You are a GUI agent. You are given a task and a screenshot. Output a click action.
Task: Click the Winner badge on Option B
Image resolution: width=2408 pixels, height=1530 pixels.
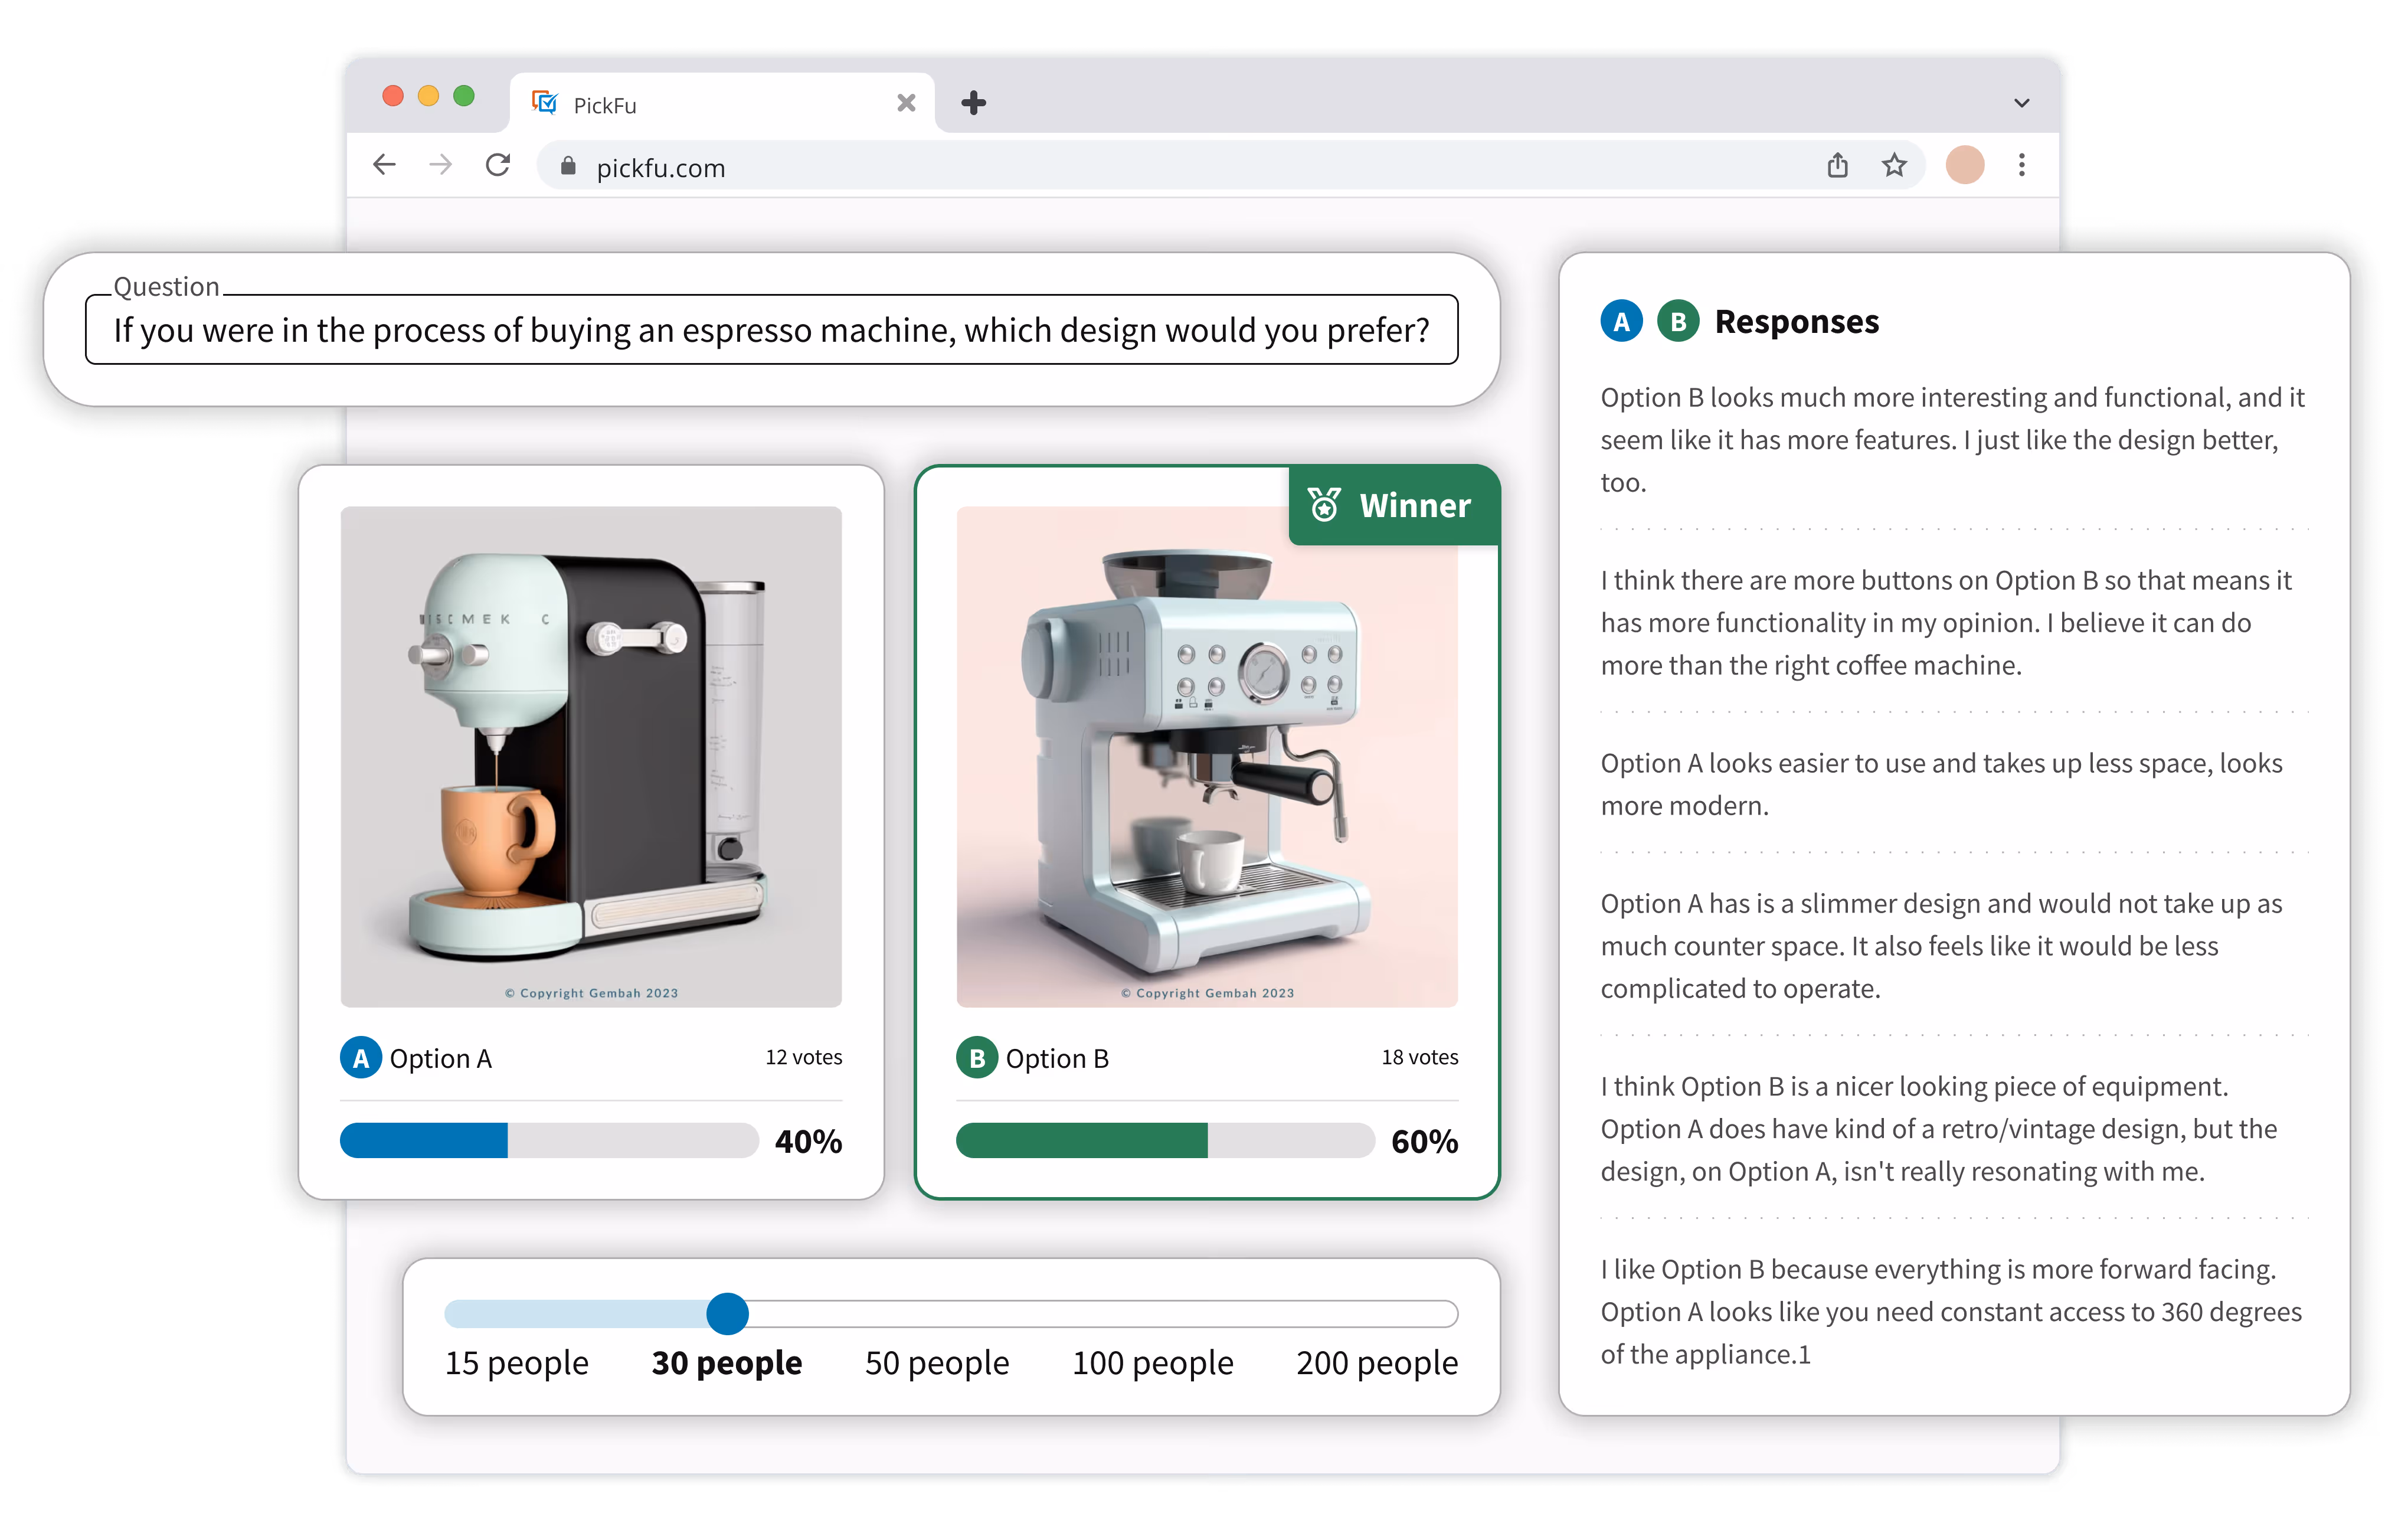(1394, 506)
